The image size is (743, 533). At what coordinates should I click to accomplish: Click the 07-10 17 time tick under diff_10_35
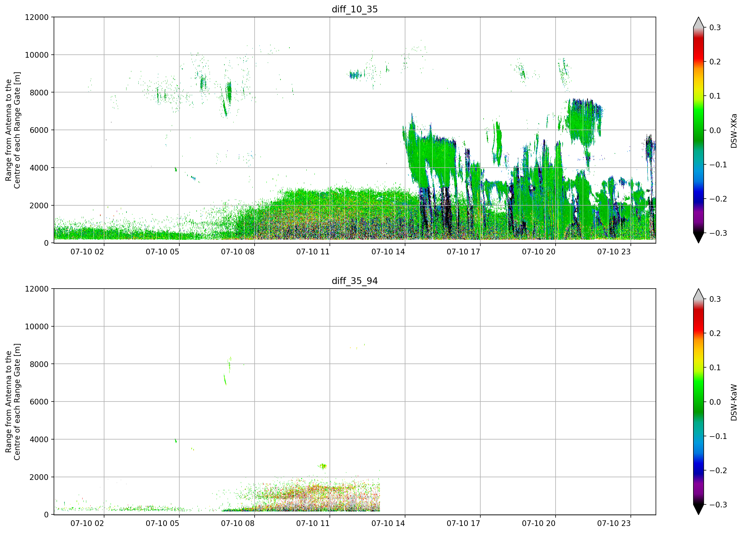click(463, 252)
